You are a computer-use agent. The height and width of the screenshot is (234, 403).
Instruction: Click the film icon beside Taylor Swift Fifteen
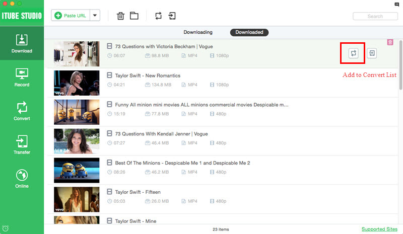tap(109, 192)
